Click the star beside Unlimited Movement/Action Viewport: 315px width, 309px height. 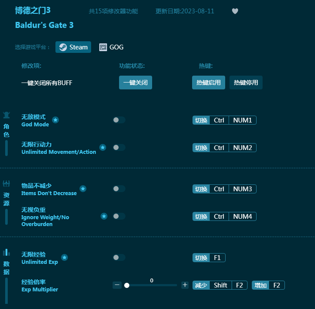[103, 147]
